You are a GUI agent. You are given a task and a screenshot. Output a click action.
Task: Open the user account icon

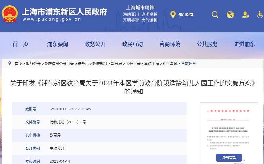pos(245,15)
